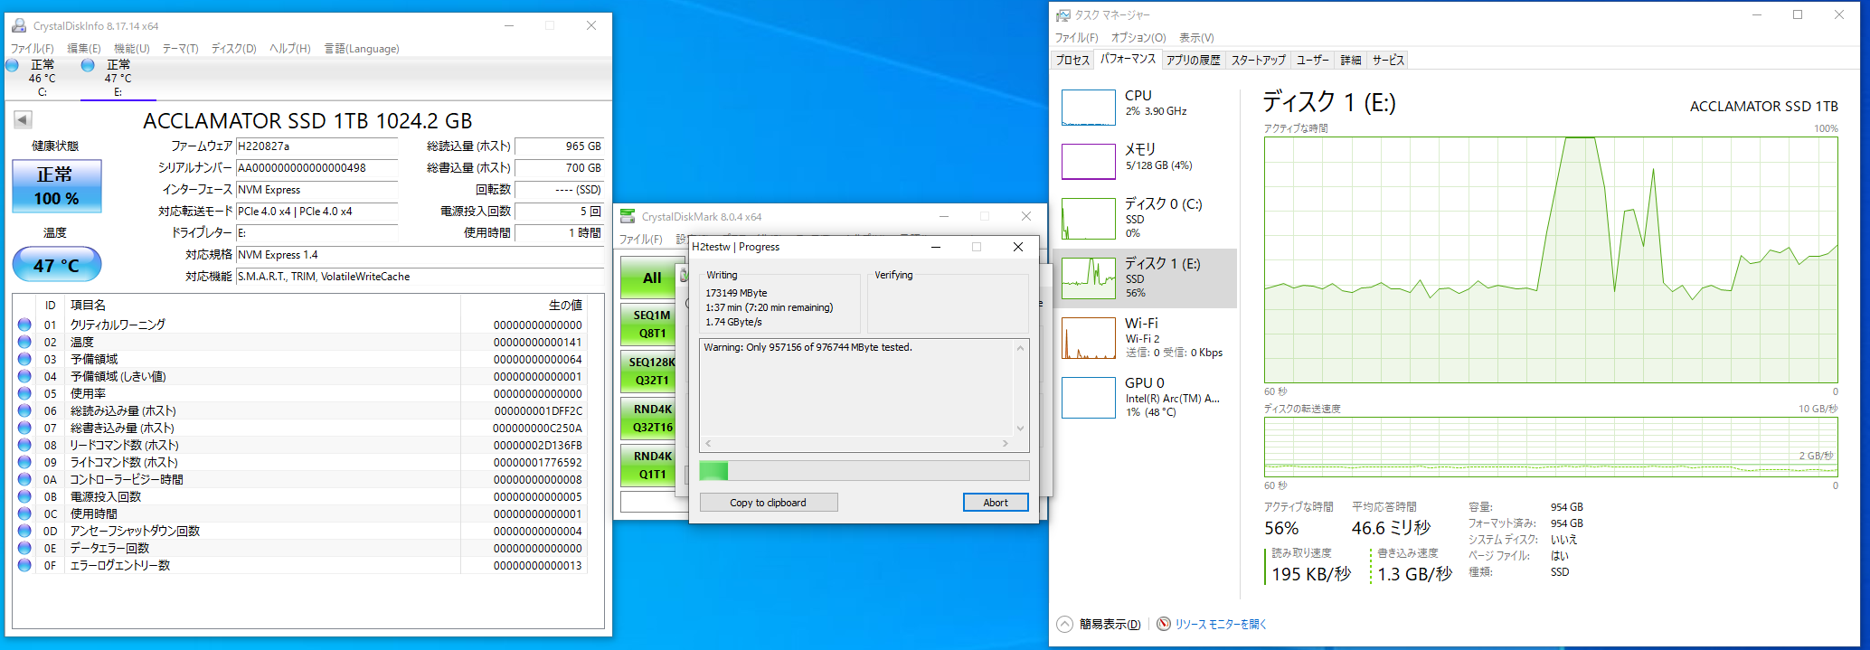Click the 47 °C temperature button
This screenshot has width=1870, height=650.
point(57,265)
